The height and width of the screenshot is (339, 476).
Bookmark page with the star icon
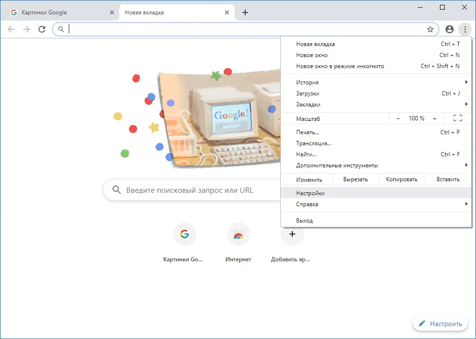pyautogui.click(x=430, y=29)
